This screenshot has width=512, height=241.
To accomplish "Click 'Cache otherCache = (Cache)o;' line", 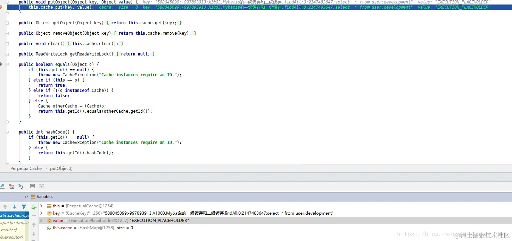I will 72,106.
